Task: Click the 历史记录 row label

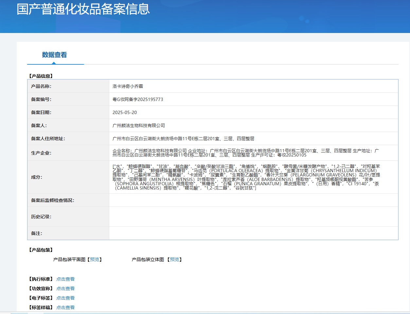Action: click(41, 217)
